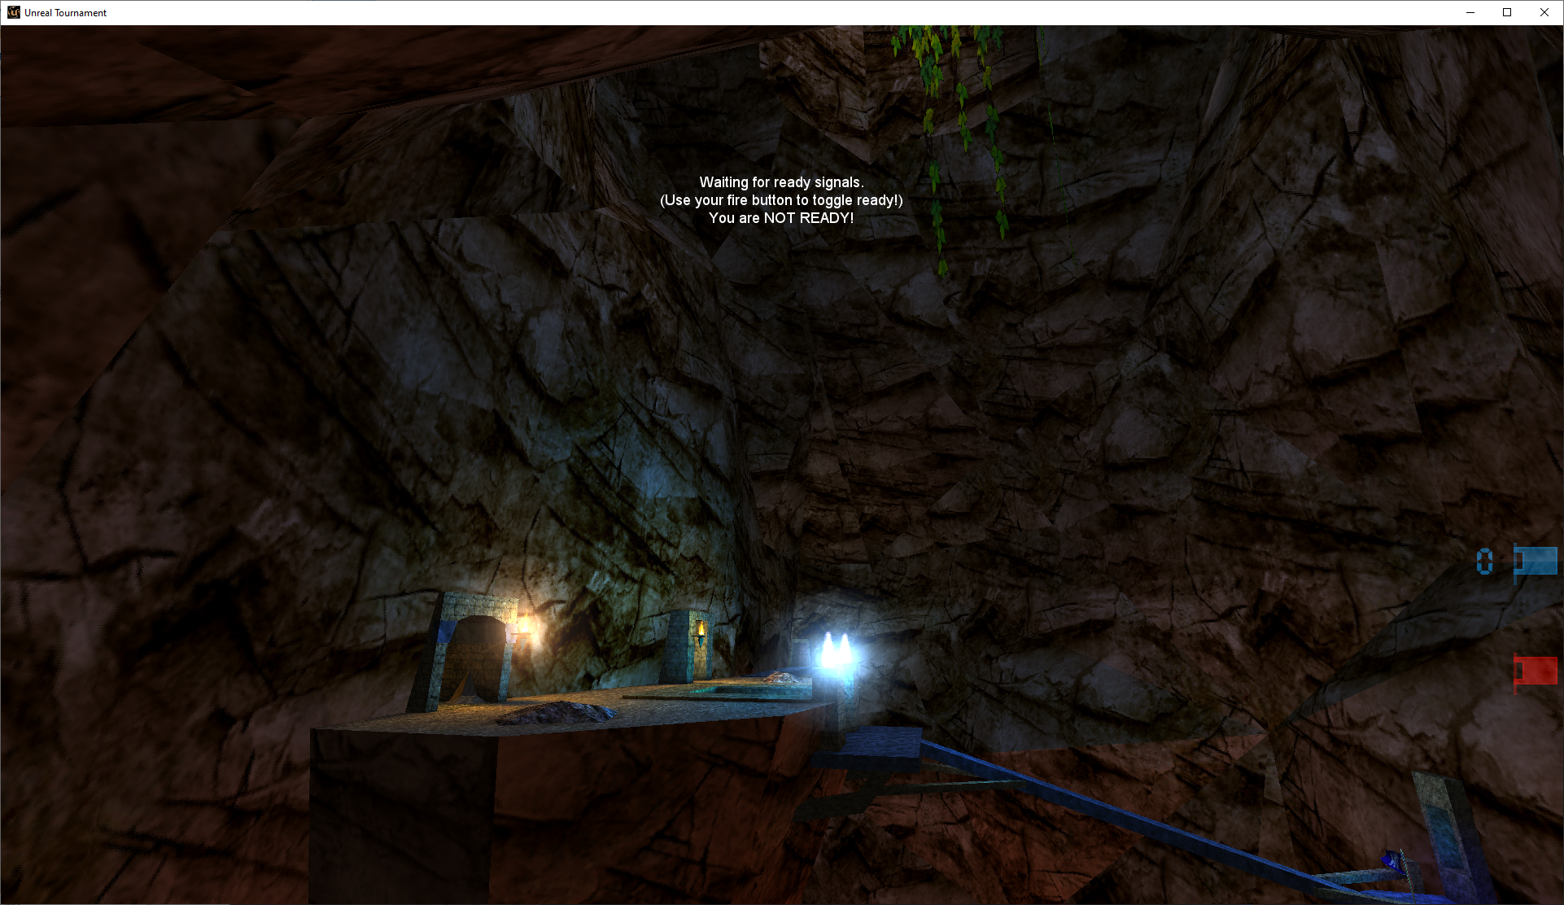Close the Unreal Tournament window
This screenshot has width=1564, height=905.
(1544, 12)
